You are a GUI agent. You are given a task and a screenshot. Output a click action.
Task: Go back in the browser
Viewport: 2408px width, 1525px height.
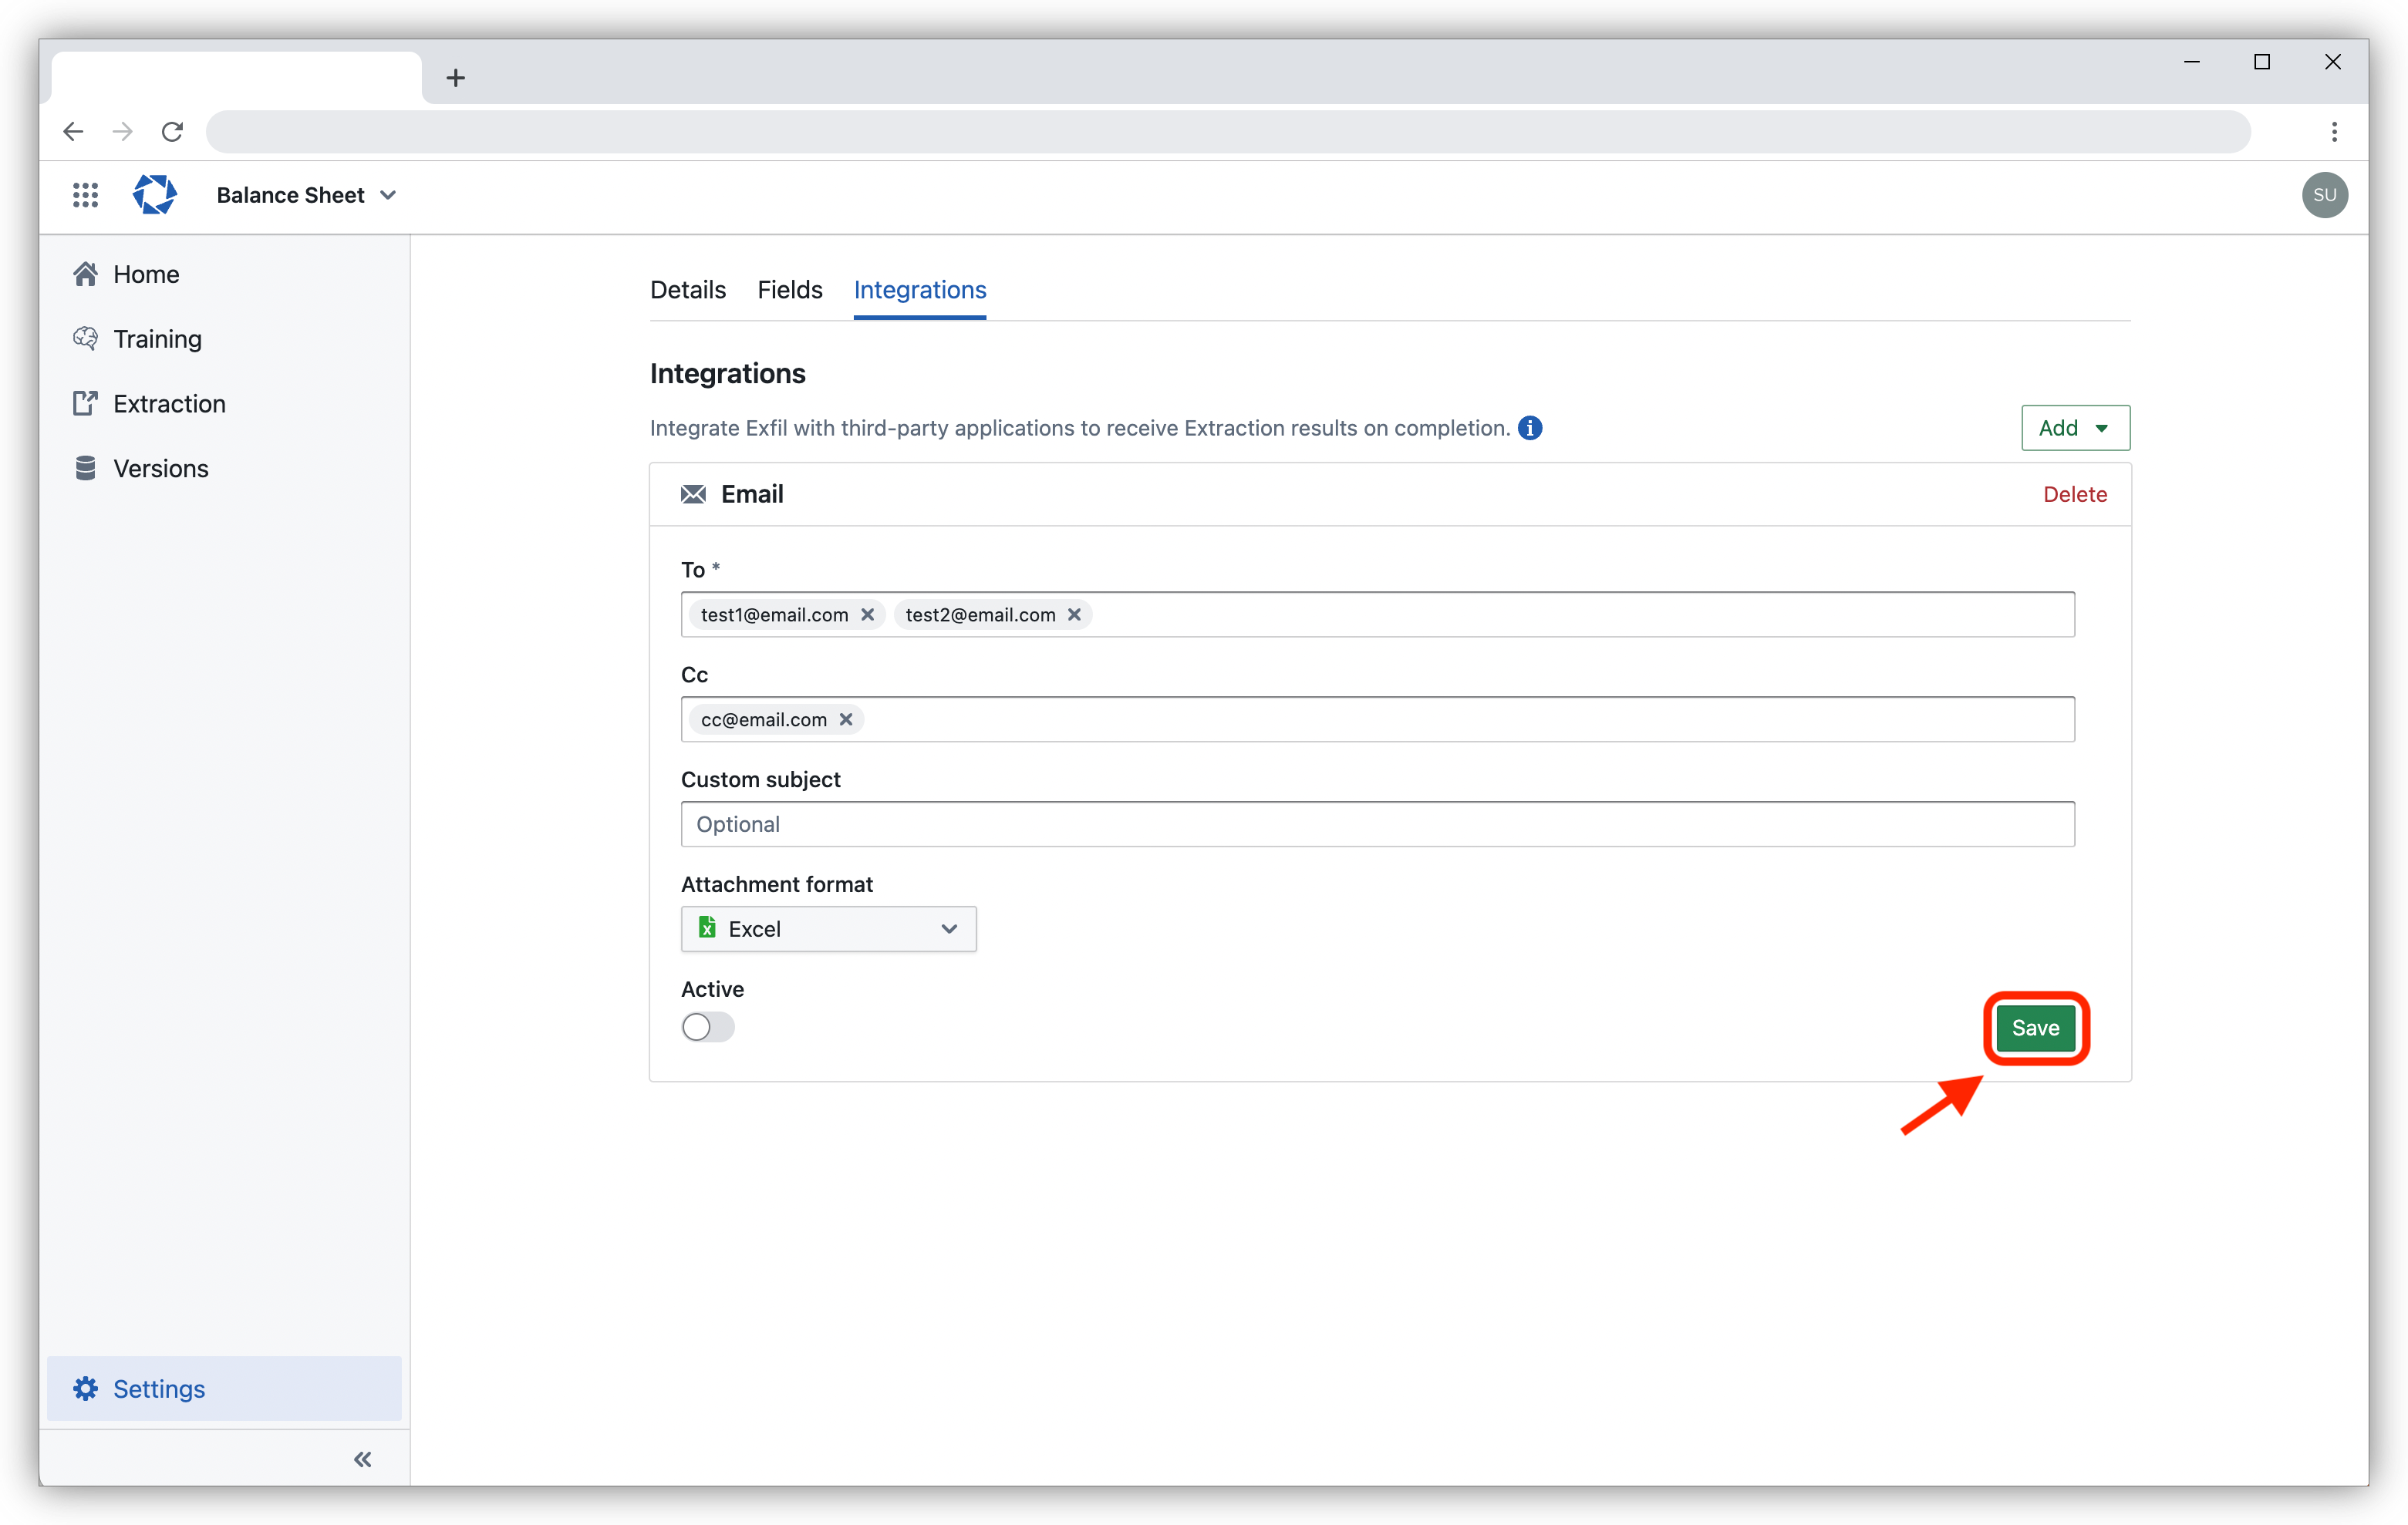click(73, 132)
